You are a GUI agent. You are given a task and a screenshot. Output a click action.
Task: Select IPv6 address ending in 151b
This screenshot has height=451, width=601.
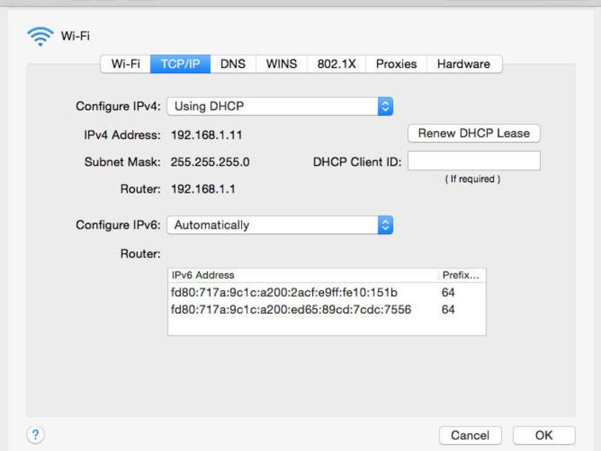[x=326, y=293]
